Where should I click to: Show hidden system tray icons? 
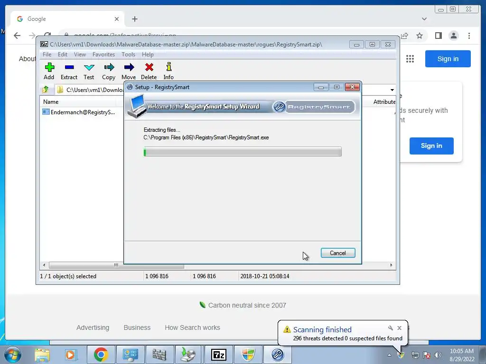389,355
